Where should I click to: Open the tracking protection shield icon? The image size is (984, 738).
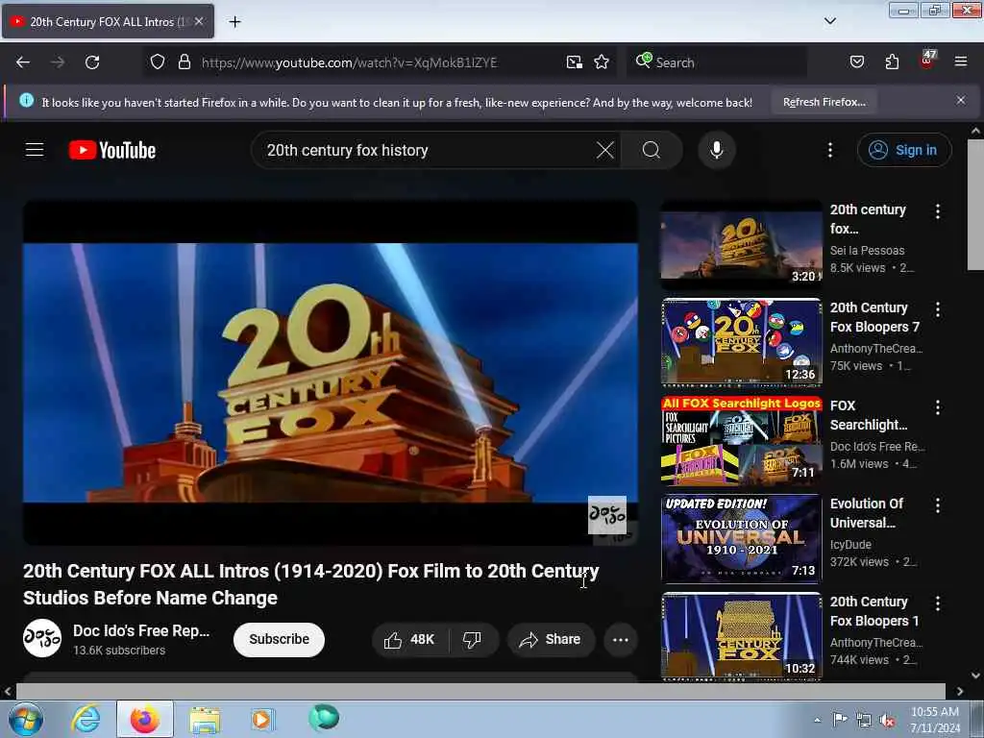click(158, 62)
